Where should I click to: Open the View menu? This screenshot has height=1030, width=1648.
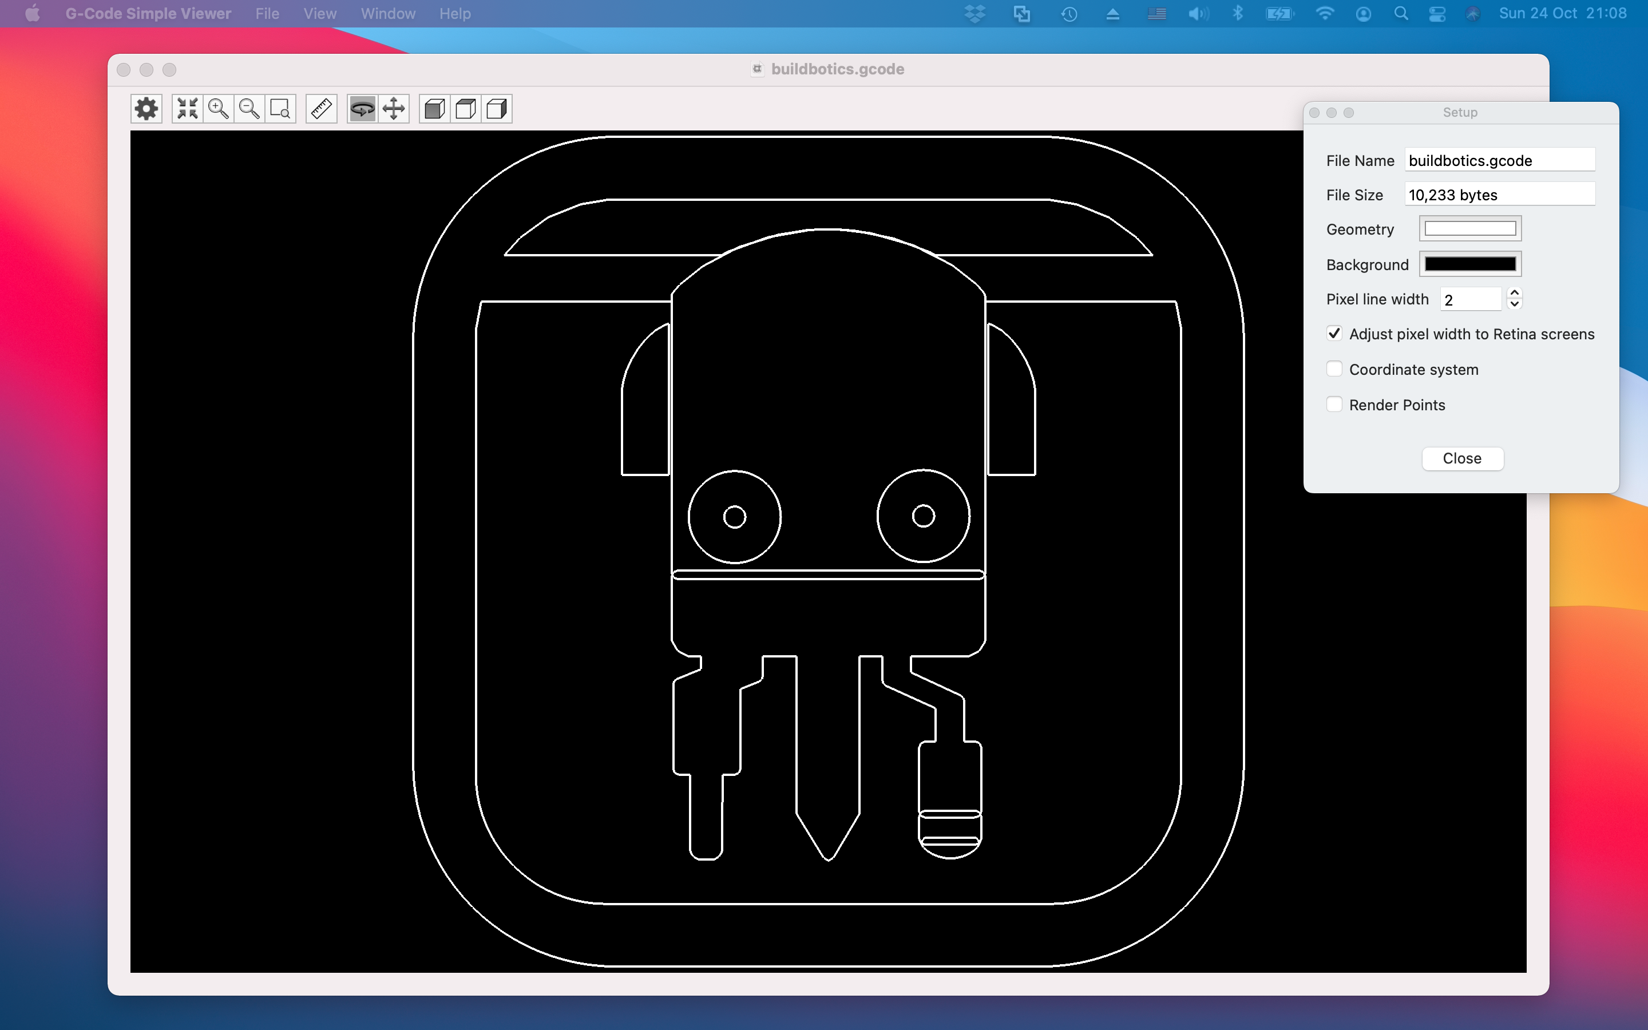click(319, 14)
